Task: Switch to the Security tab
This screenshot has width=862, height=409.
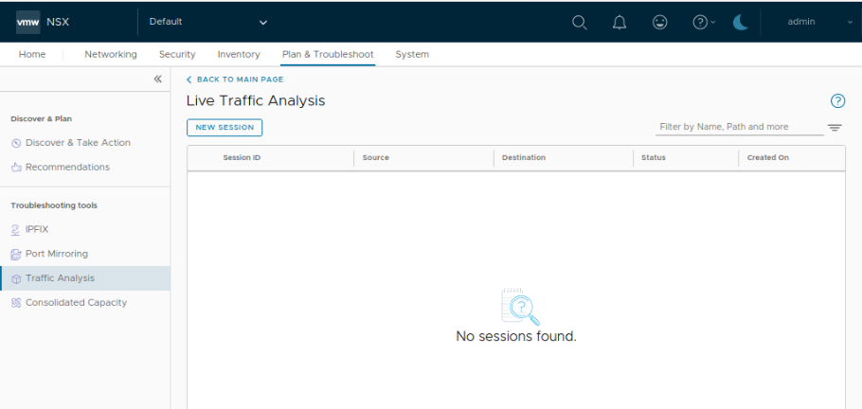Action: (x=177, y=55)
